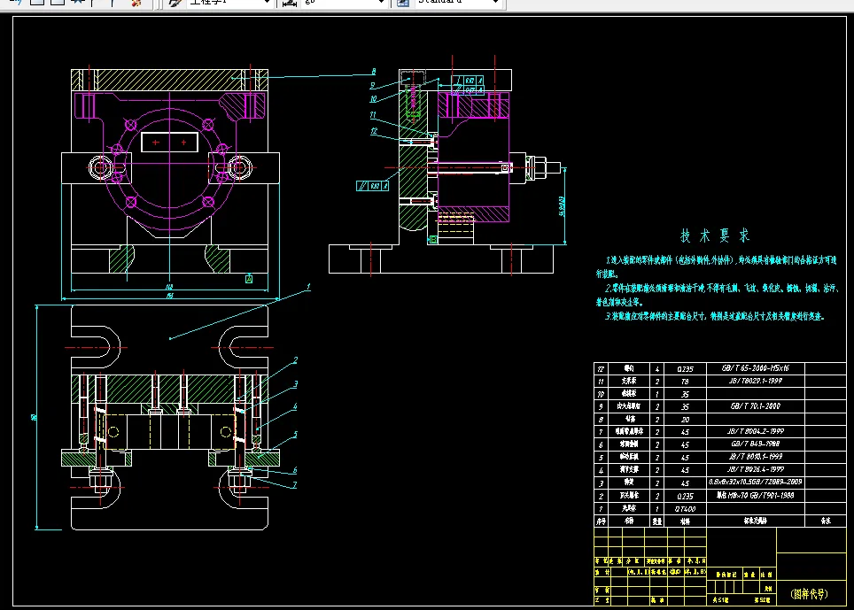Select the '50.02' vertical dimension on side view
Viewport: 854px width, 610px height.
(x=562, y=207)
